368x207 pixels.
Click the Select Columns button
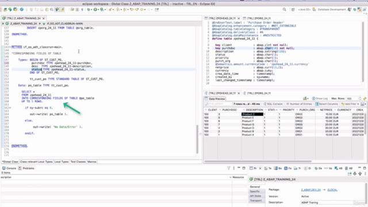tap(327, 104)
